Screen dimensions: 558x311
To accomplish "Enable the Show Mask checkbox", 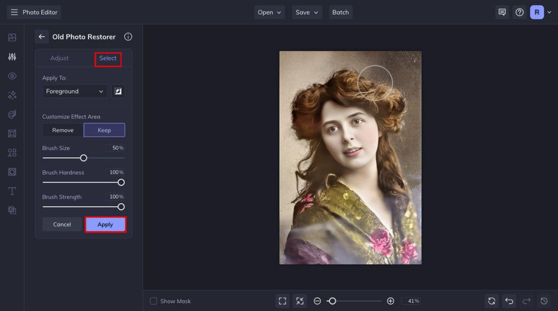I will (153, 301).
